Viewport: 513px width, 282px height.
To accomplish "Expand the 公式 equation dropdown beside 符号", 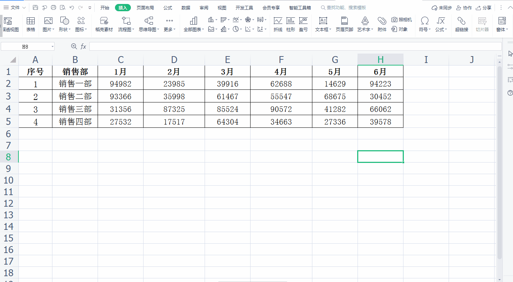I will point(441,25).
